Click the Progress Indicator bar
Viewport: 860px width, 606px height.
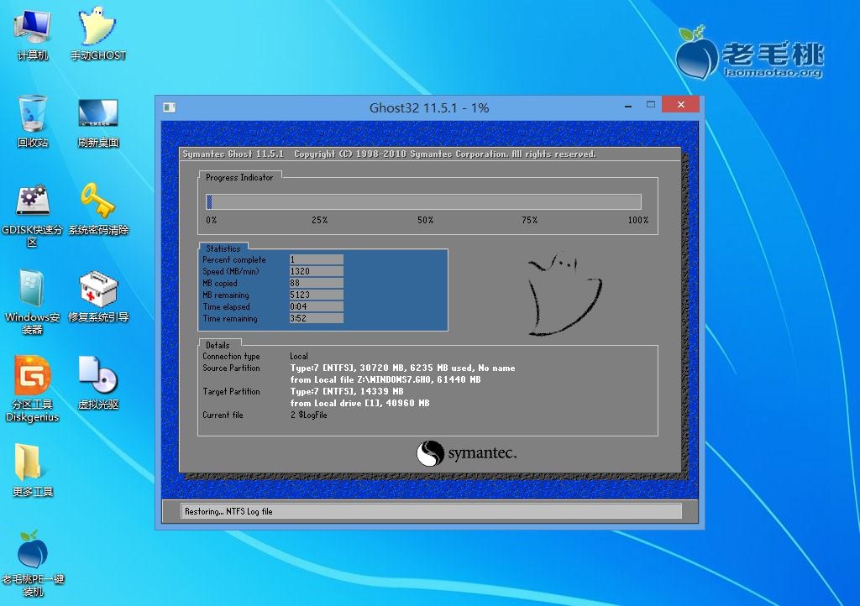(x=423, y=201)
